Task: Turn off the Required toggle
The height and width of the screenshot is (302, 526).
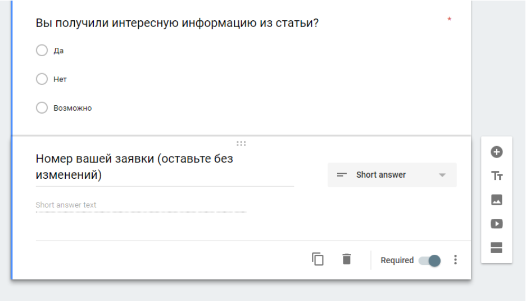Action: point(430,260)
